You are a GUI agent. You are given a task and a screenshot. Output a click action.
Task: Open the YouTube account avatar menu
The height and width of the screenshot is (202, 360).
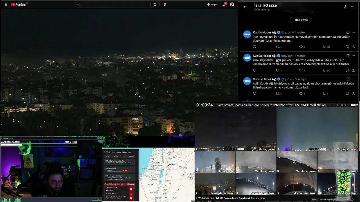pyautogui.click(x=232, y=4)
